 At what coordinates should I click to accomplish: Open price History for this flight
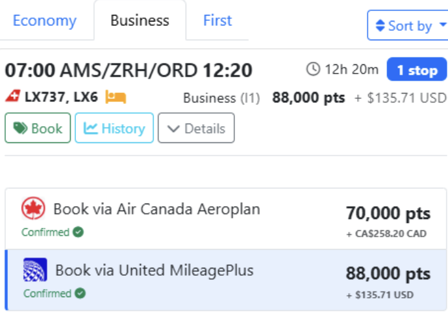click(x=114, y=128)
